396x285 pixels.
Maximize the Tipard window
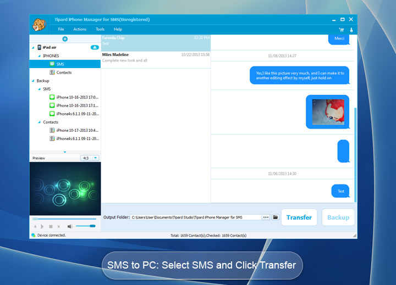343,19
